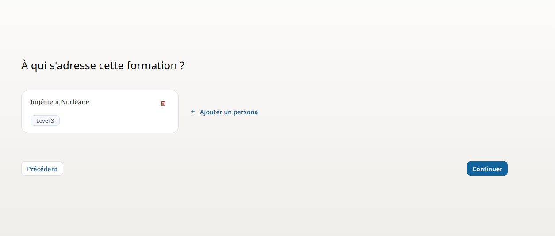Click the heading À qui s'adresse cette formation
The width and height of the screenshot is (555, 236).
click(x=103, y=66)
